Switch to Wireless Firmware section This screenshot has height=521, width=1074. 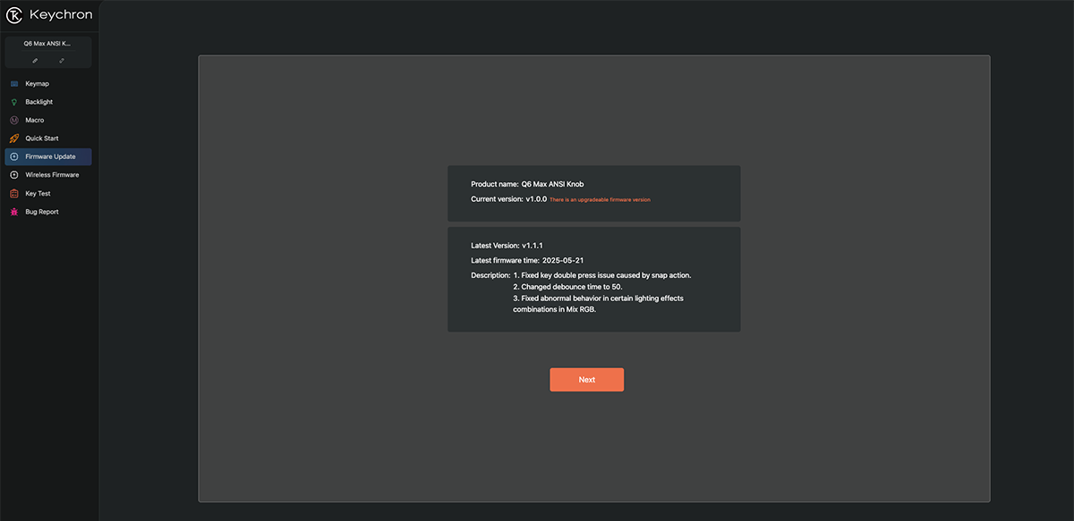(x=52, y=175)
